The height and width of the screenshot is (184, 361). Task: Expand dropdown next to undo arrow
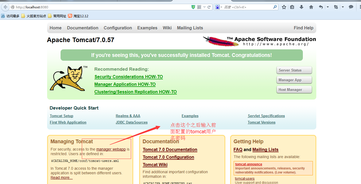[x=328, y=7]
